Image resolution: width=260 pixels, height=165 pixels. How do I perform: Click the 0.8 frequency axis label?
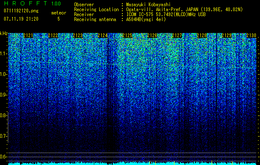(3, 115)
